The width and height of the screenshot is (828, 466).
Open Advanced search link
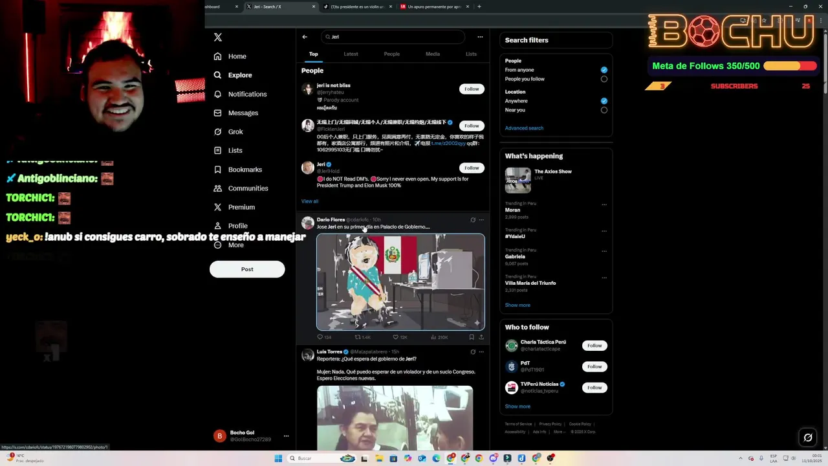point(524,128)
